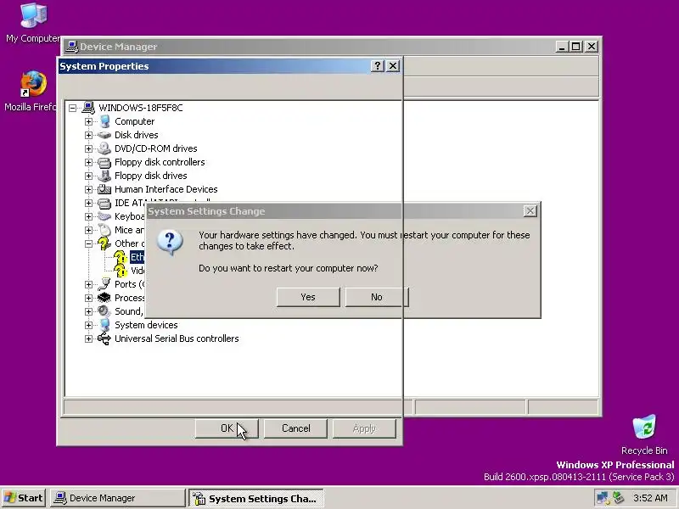Screen dimensions: 679x509
Task: Minimize the Device Manager window
Action: coord(562,47)
